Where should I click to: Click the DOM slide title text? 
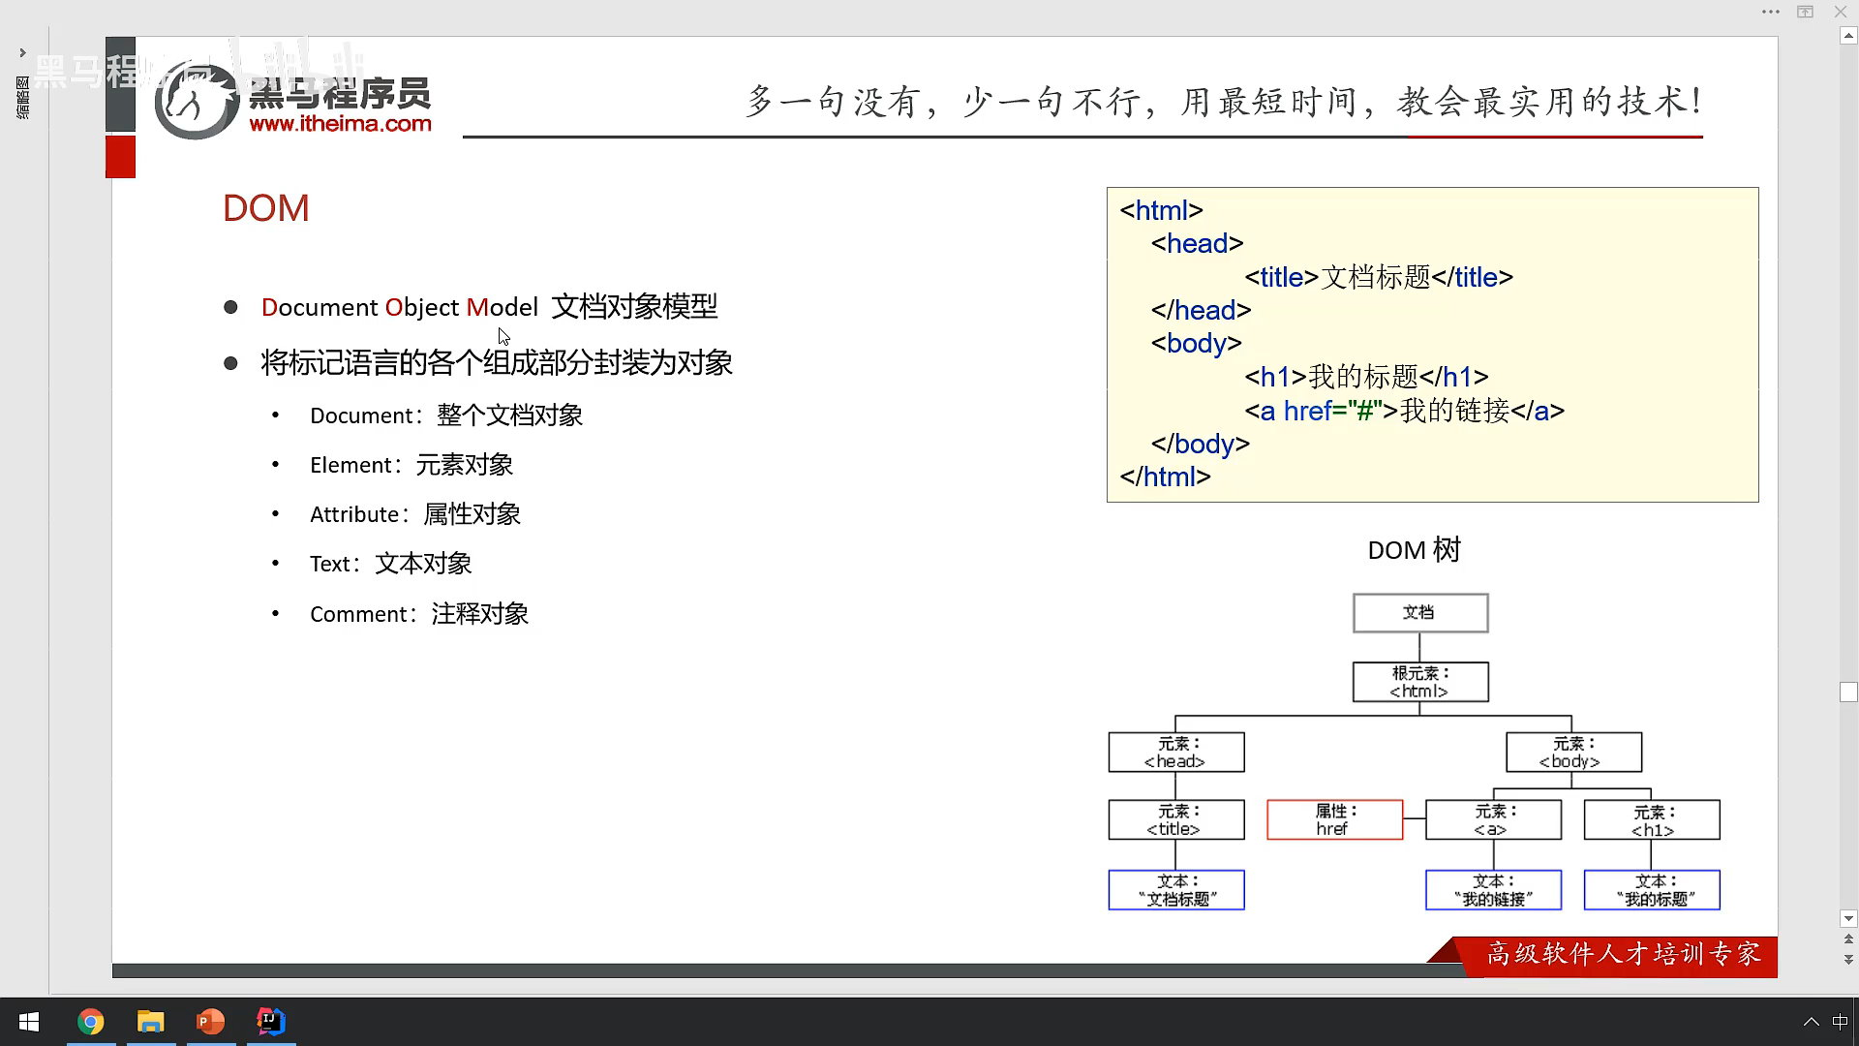click(x=266, y=208)
